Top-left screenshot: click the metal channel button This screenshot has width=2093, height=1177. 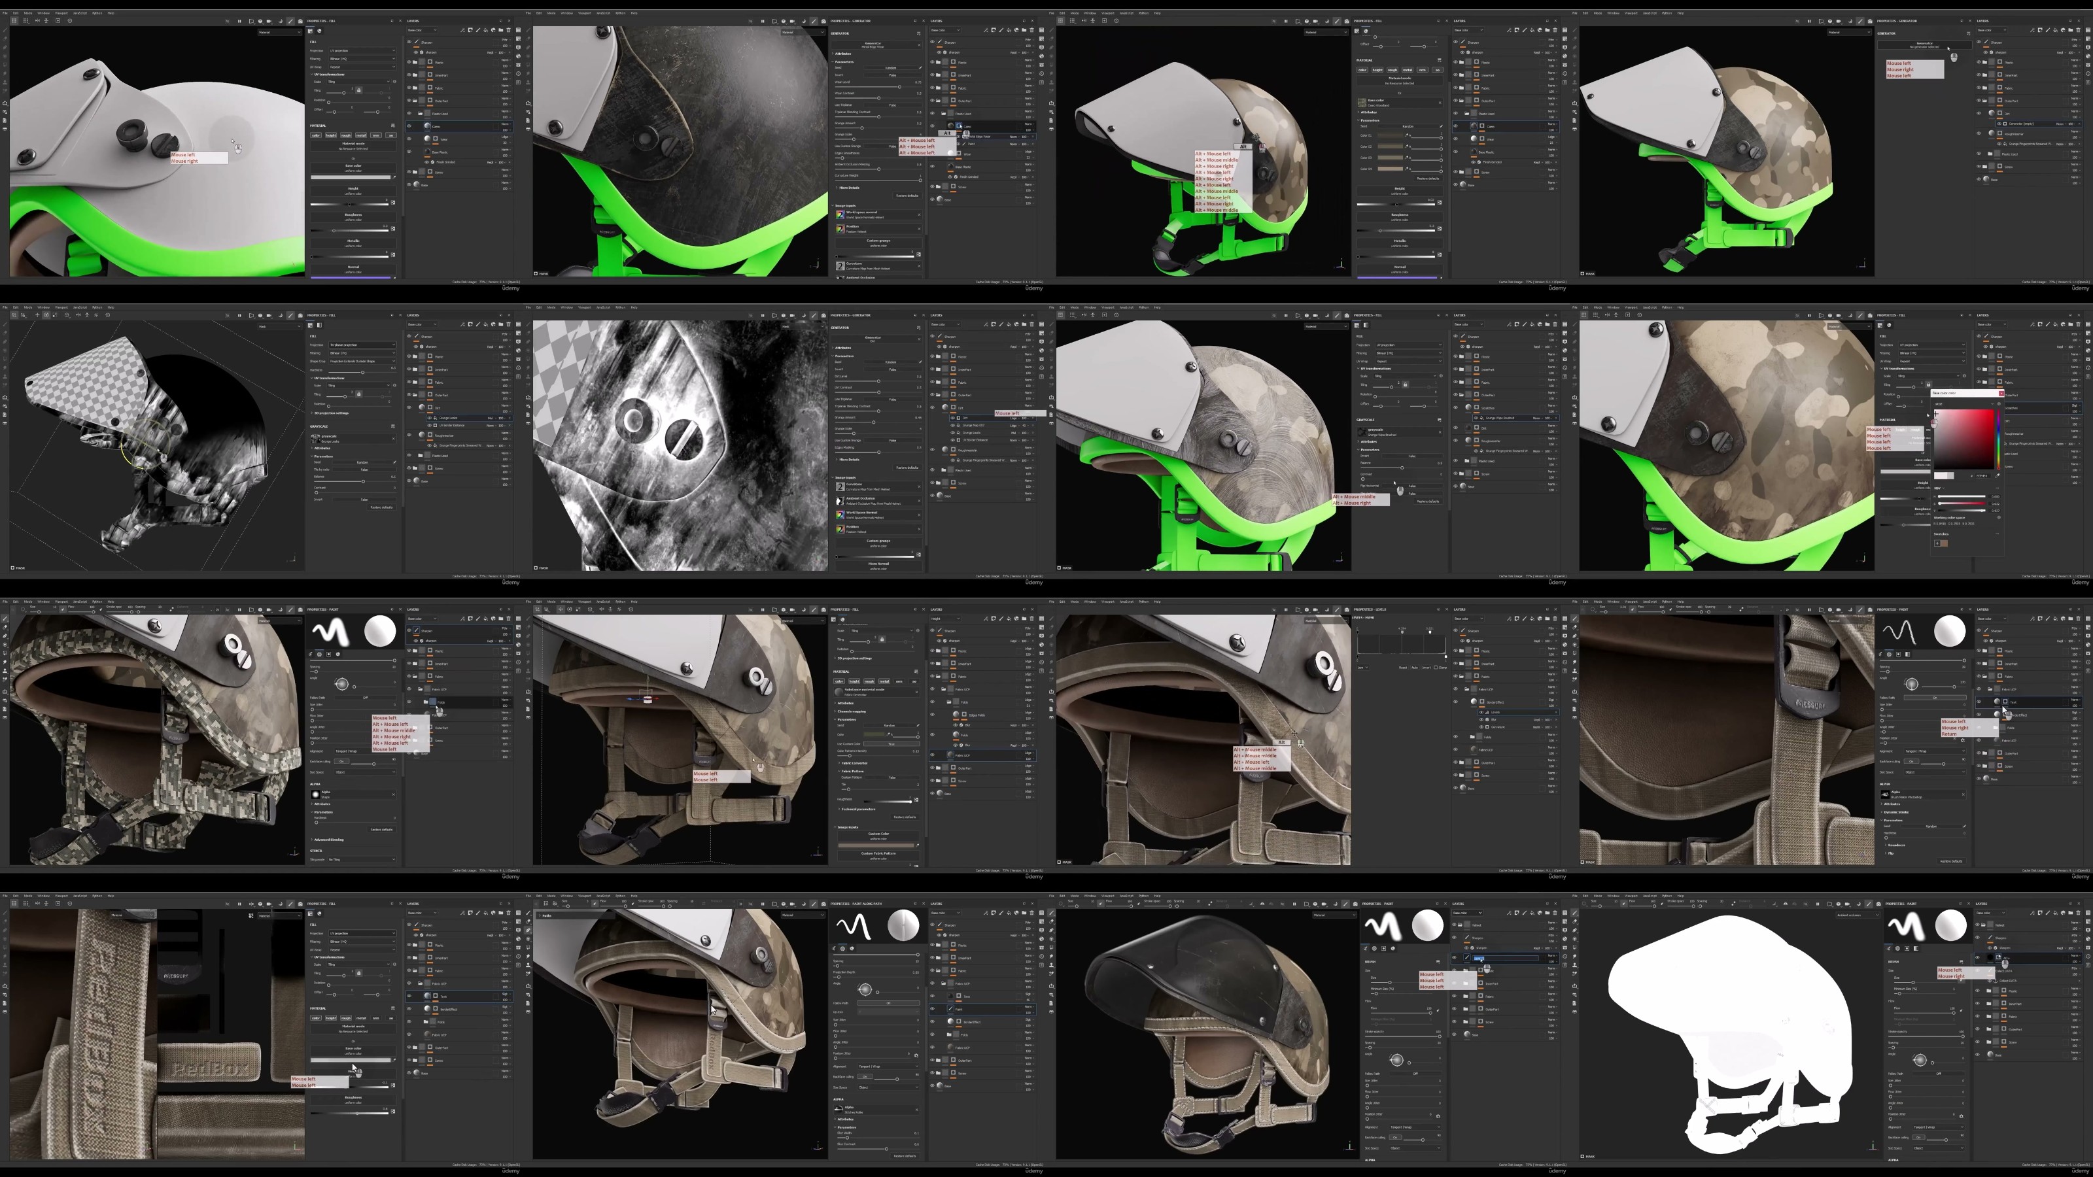(x=361, y=135)
